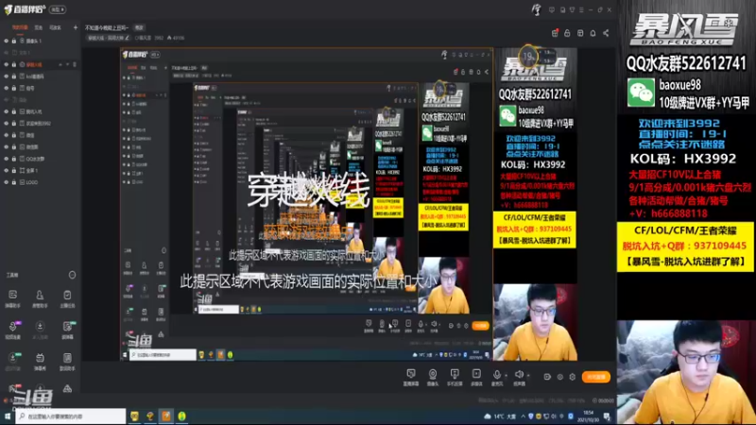Click the modify button beside the stream title
The height and width of the screenshot is (425, 756).
point(139,28)
